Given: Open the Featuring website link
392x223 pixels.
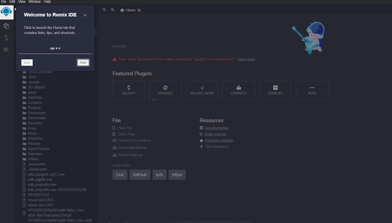Looking at the screenshot, I should (x=219, y=140).
